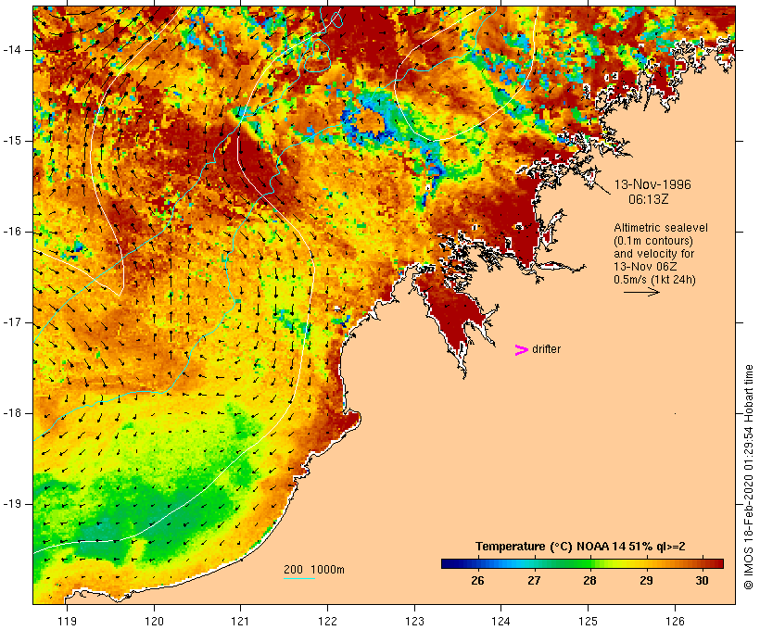Click the IMOS copyright timestamp text
This screenshot has height=630, width=760.
pos(749,477)
